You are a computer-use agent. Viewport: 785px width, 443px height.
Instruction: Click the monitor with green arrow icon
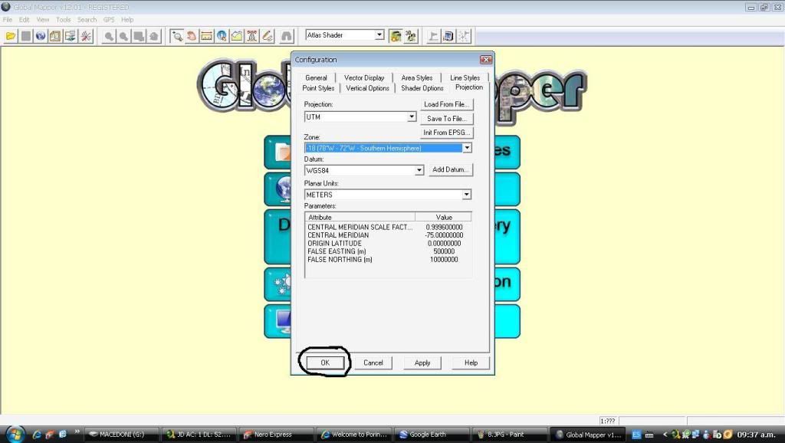71,36
